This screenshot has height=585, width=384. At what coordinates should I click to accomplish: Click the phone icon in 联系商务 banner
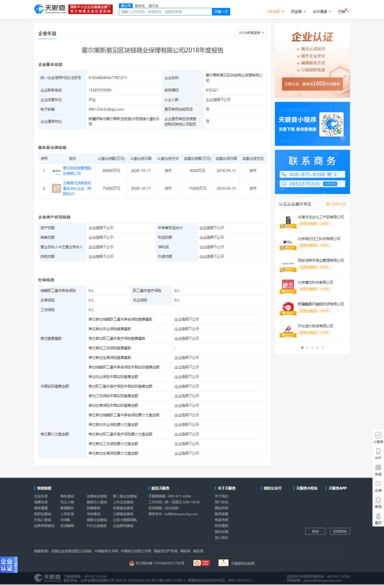tap(284, 174)
